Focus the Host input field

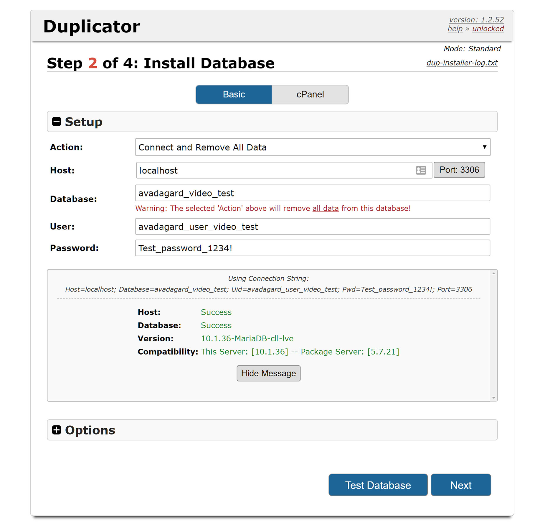(x=284, y=170)
